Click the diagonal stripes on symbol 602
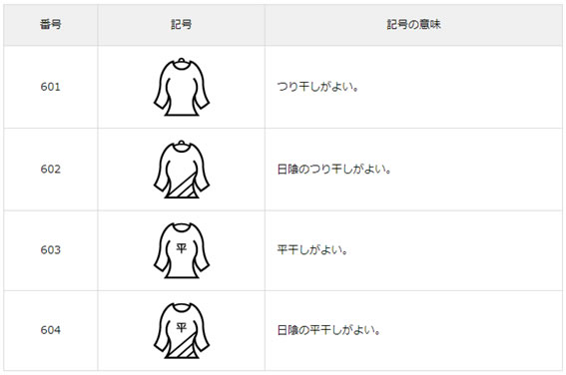The image size is (566, 375). [x=183, y=187]
